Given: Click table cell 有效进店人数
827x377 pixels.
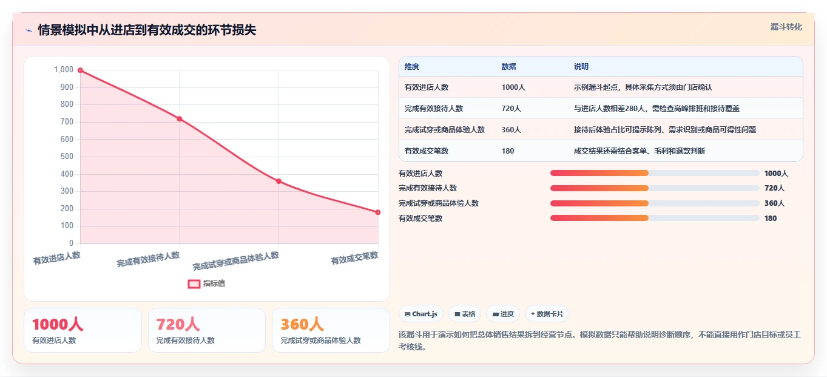Looking at the screenshot, I should point(427,87).
